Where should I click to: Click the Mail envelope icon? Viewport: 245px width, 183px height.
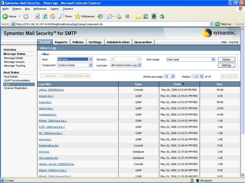tap(110, 17)
